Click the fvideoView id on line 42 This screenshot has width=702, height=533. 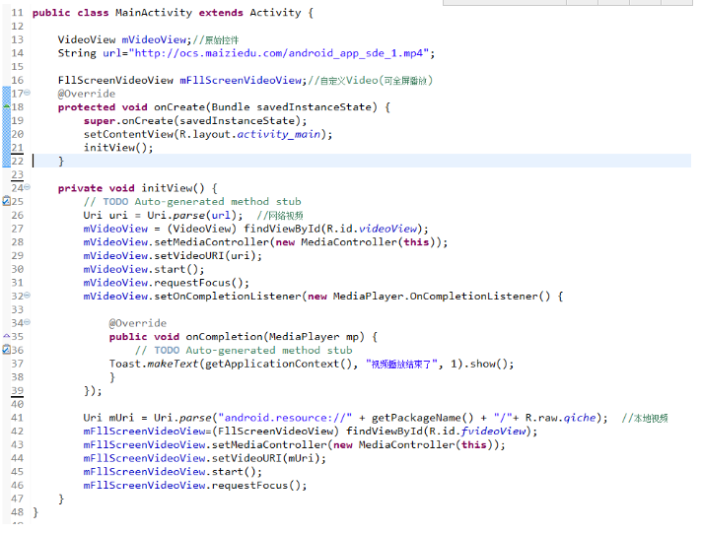tap(493, 432)
